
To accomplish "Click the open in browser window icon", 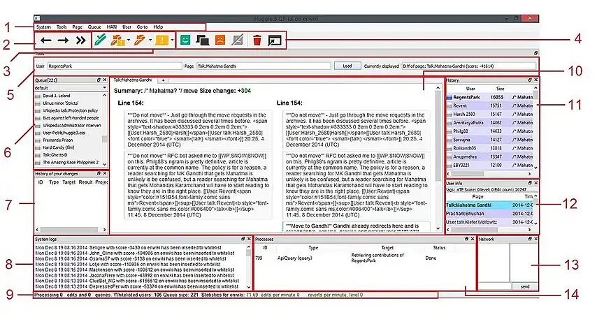I will tap(275, 40).
